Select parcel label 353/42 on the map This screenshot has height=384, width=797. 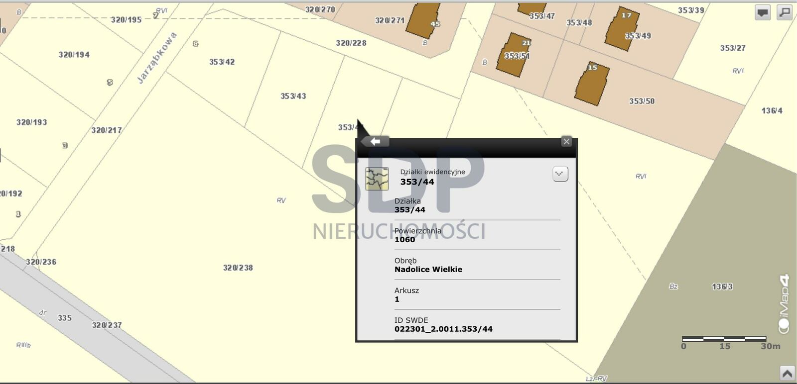click(222, 62)
